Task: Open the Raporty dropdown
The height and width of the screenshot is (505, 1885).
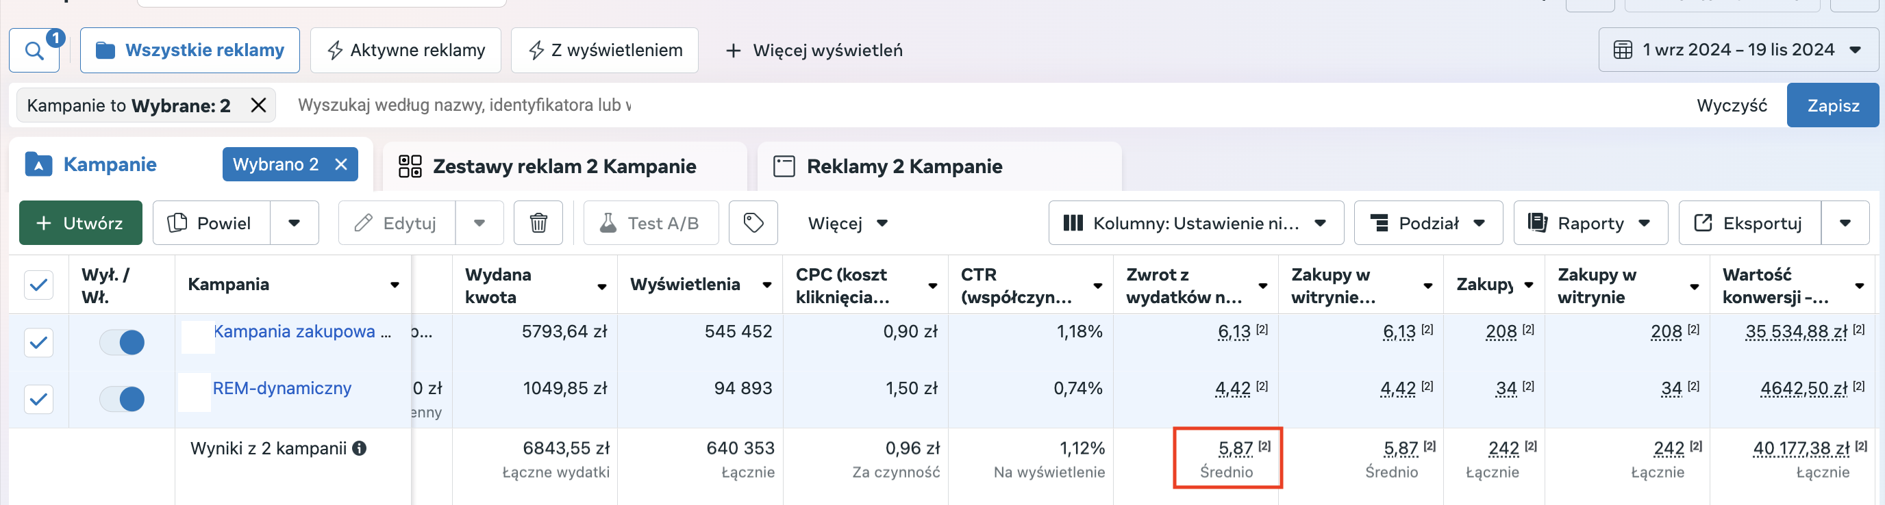Action: click(x=1590, y=223)
